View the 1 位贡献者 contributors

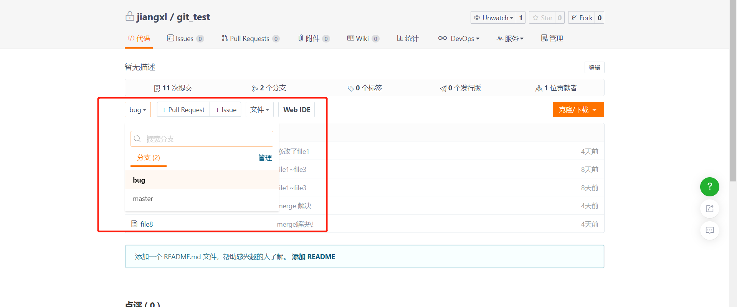click(556, 88)
